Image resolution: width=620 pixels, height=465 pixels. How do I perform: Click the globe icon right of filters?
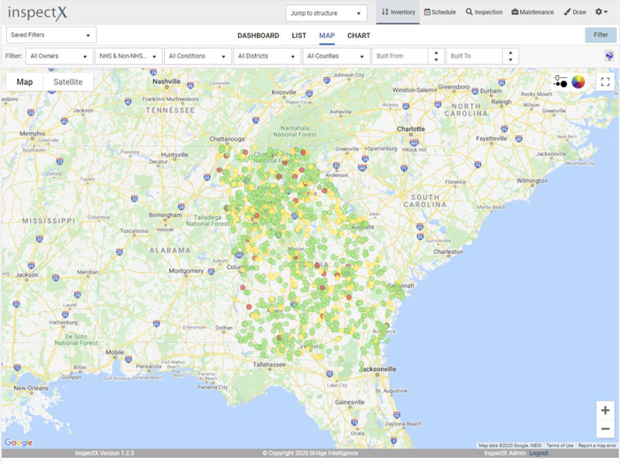(608, 56)
